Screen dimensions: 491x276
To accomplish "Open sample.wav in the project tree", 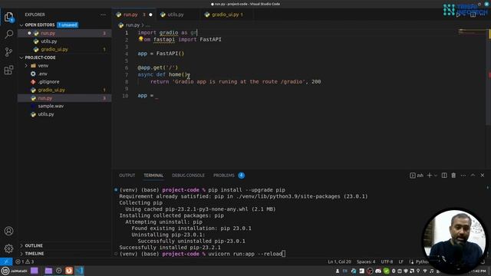I will tap(51, 106).
